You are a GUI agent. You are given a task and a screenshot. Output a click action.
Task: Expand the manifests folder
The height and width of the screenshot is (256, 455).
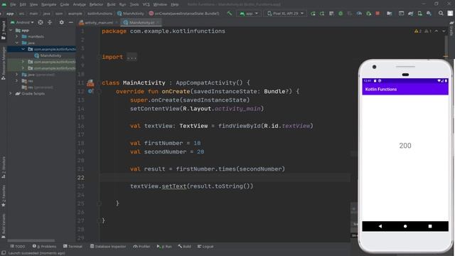click(17, 36)
